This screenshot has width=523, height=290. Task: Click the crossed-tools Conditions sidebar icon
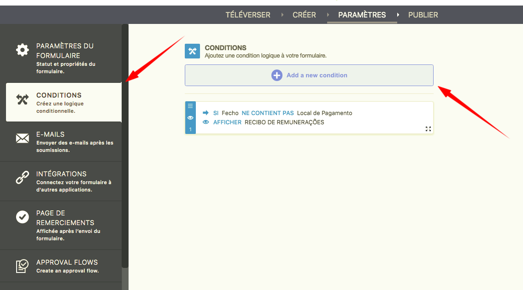(x=22, y=99)
